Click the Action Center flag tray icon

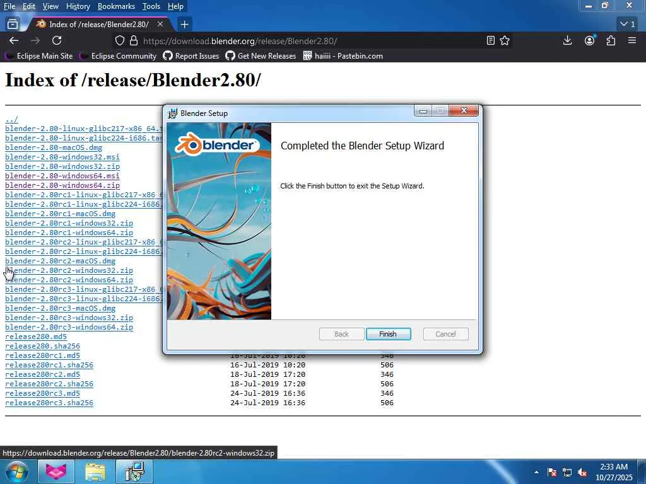[x=552, y=472]
